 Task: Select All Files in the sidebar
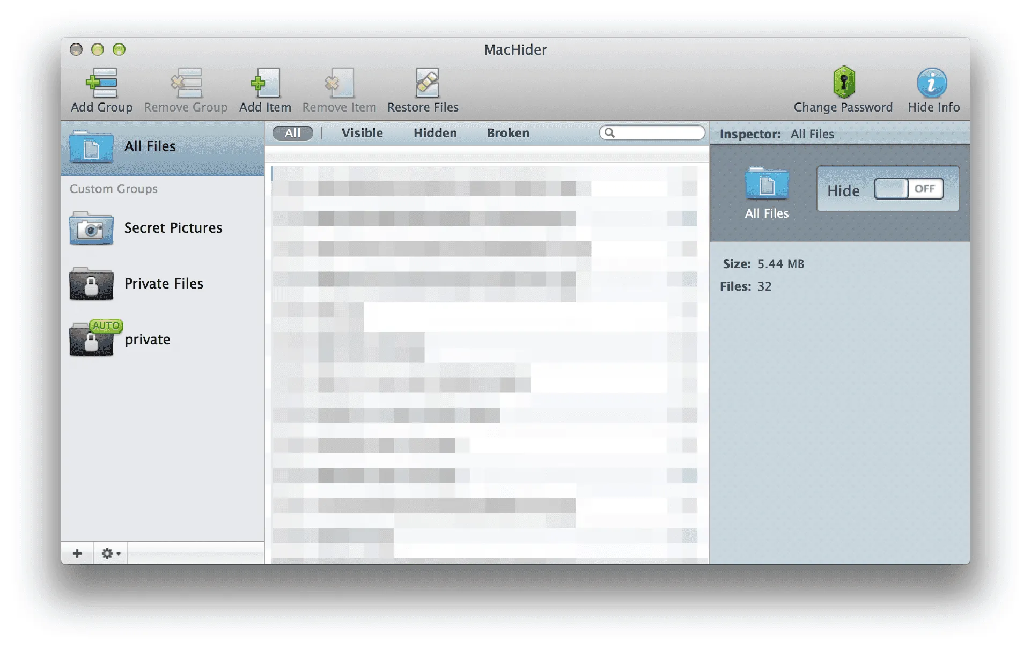pyautogui.click(x=150, y=146)
